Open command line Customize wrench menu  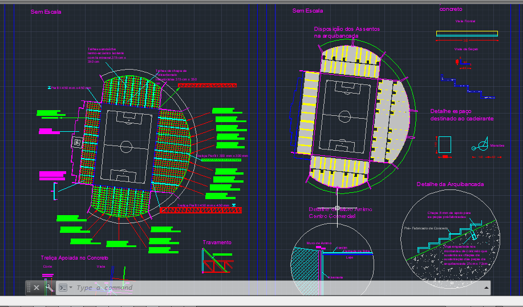click(x=49, y=288)
